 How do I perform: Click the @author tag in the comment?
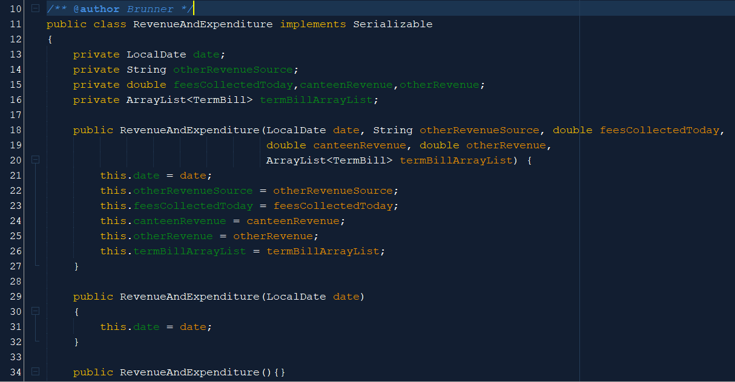96,9
